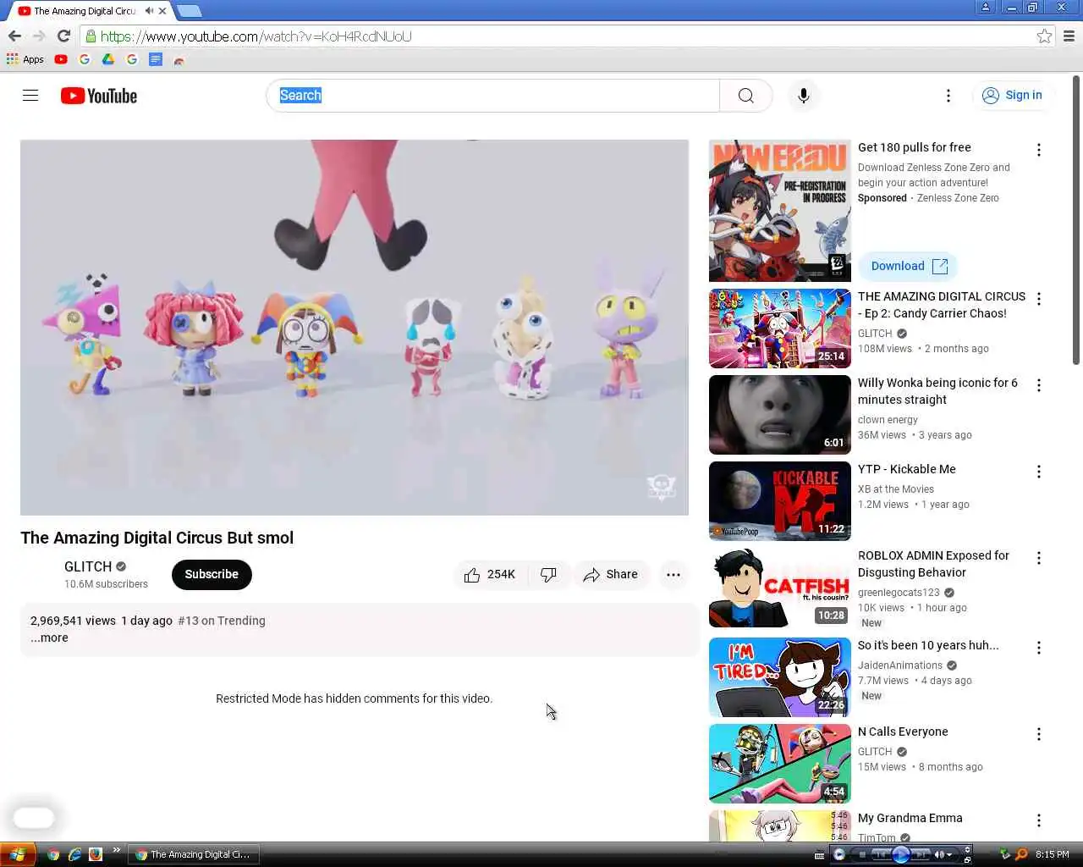The height and width of the screenshot is (867, 1083).
Task: Sign in to YouTube
Action: (1013, 96)
